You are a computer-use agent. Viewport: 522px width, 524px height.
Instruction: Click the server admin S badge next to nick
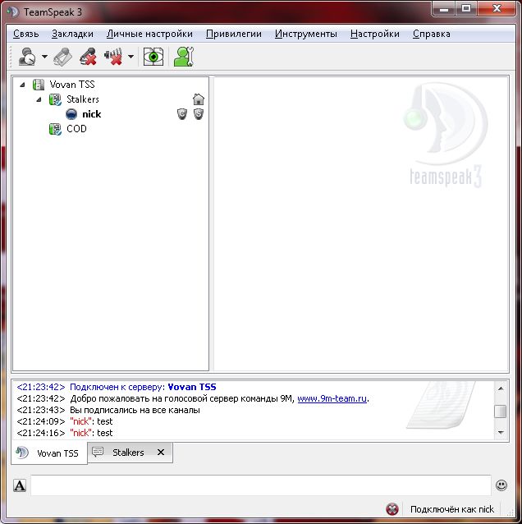(x=199, y=114)
